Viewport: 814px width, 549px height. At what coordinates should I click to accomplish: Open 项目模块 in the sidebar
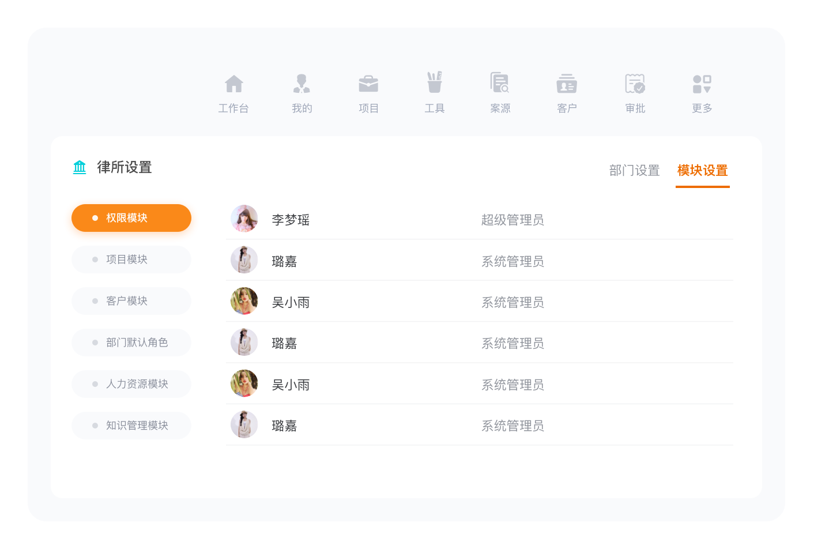coord(131,260)
